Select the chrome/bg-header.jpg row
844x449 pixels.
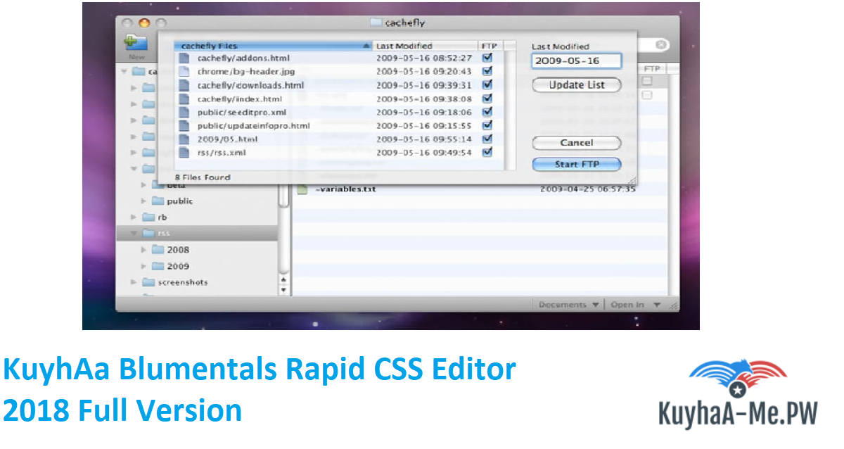coord(340,72)
